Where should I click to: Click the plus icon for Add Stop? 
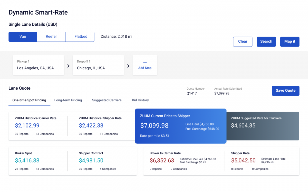(x=145, y=63)
